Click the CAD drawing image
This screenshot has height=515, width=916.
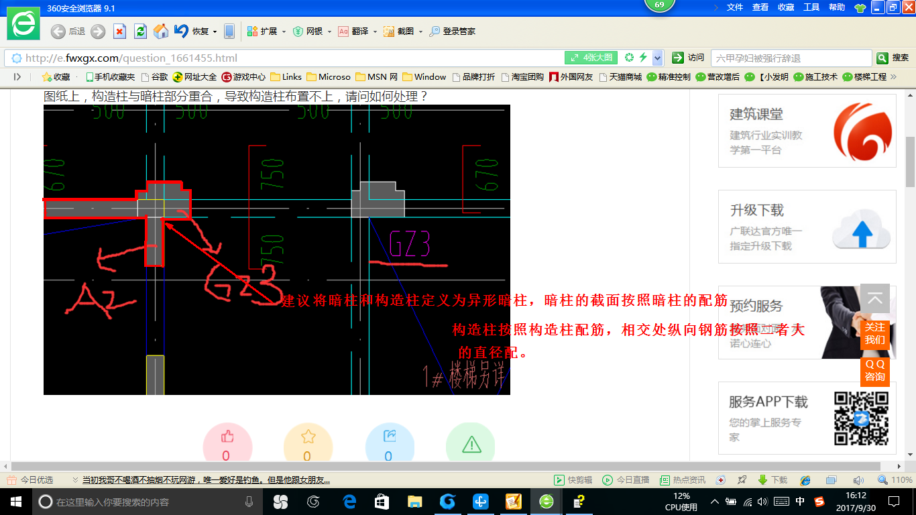pos(277,249)
